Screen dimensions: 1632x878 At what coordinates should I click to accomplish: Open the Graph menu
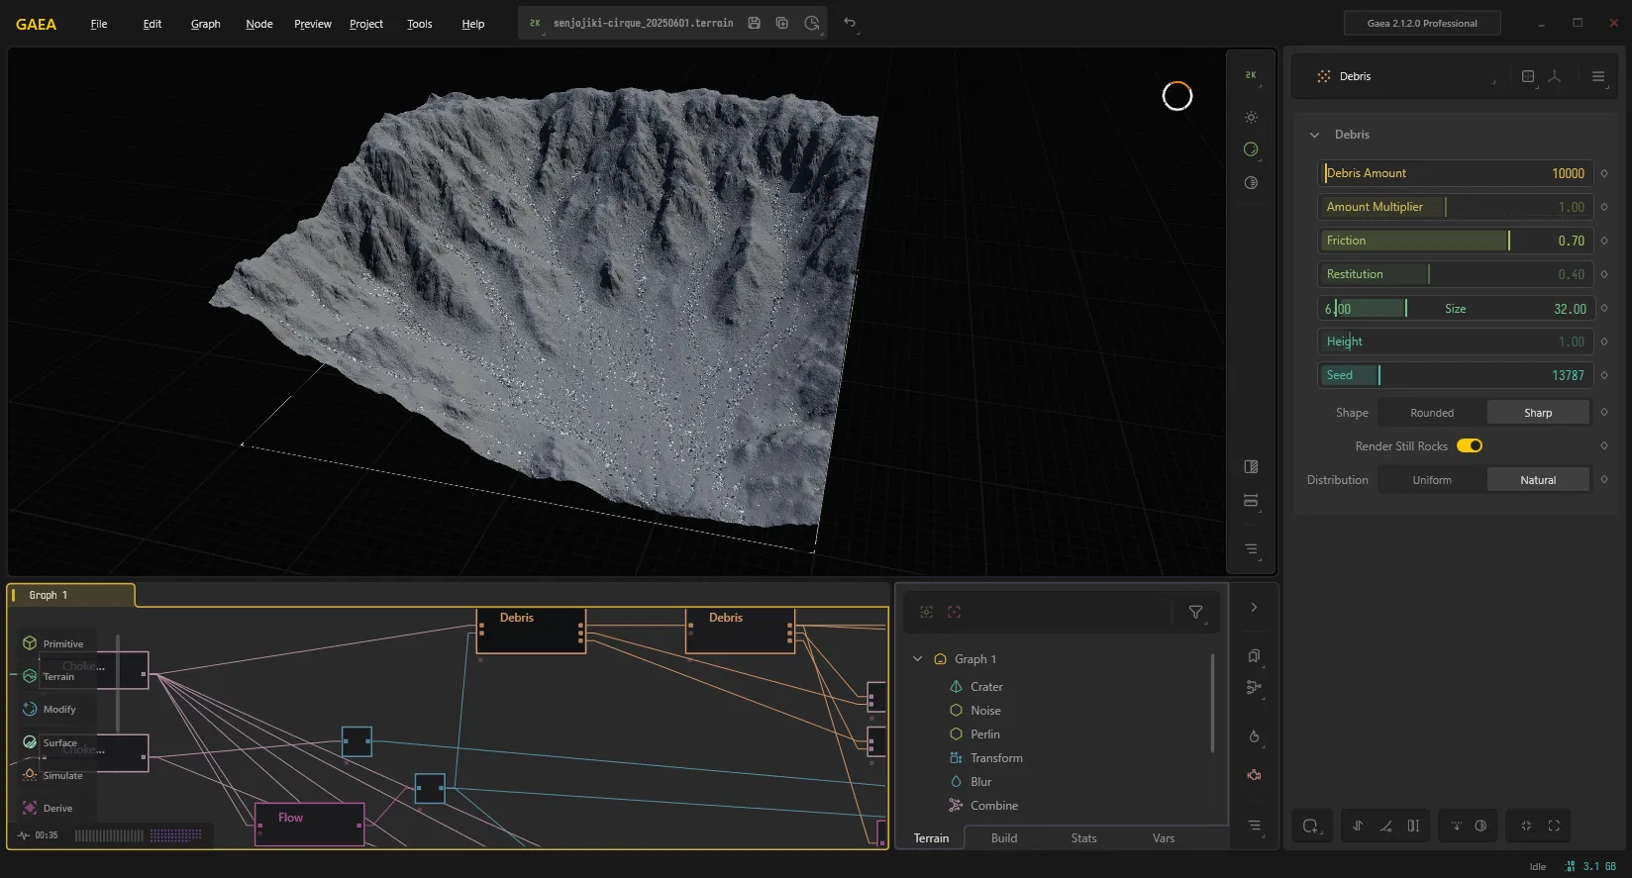click(206, 24)
